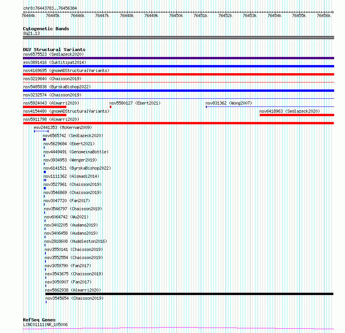Click nsv3050907 (Fan2017) variant label

[x=68, y=282]
